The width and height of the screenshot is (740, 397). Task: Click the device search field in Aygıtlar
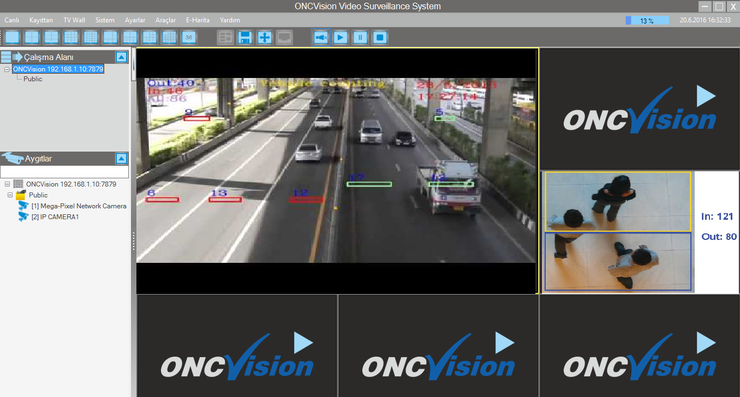64,172
